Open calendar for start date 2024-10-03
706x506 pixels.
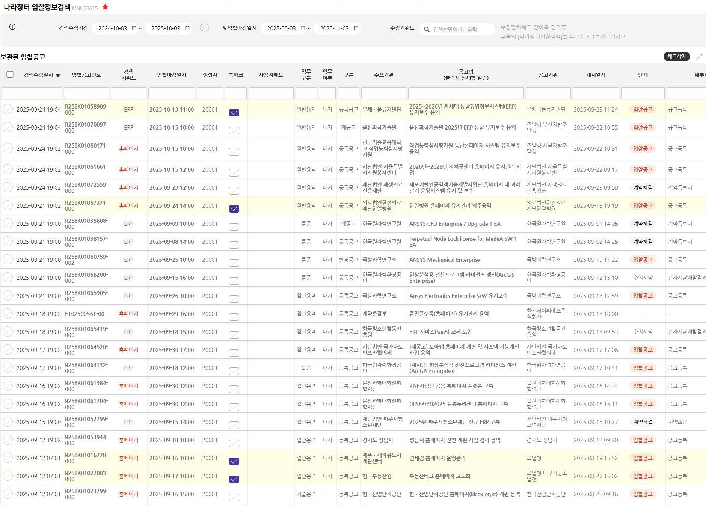click(x=134, y=28)
